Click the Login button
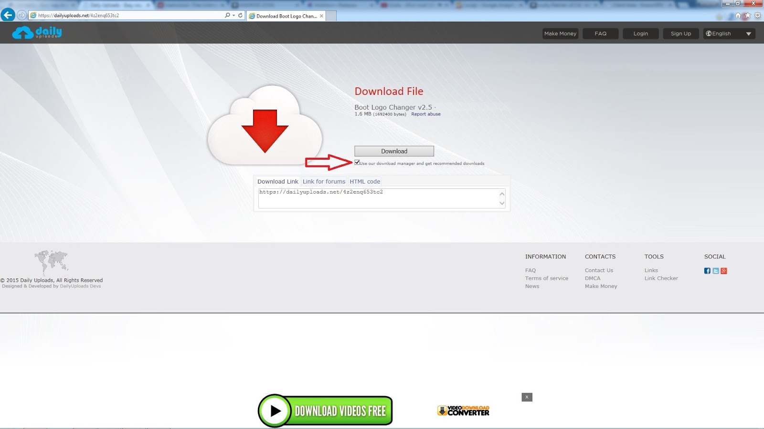Screen dimensions: 764x429 [640, 33]
